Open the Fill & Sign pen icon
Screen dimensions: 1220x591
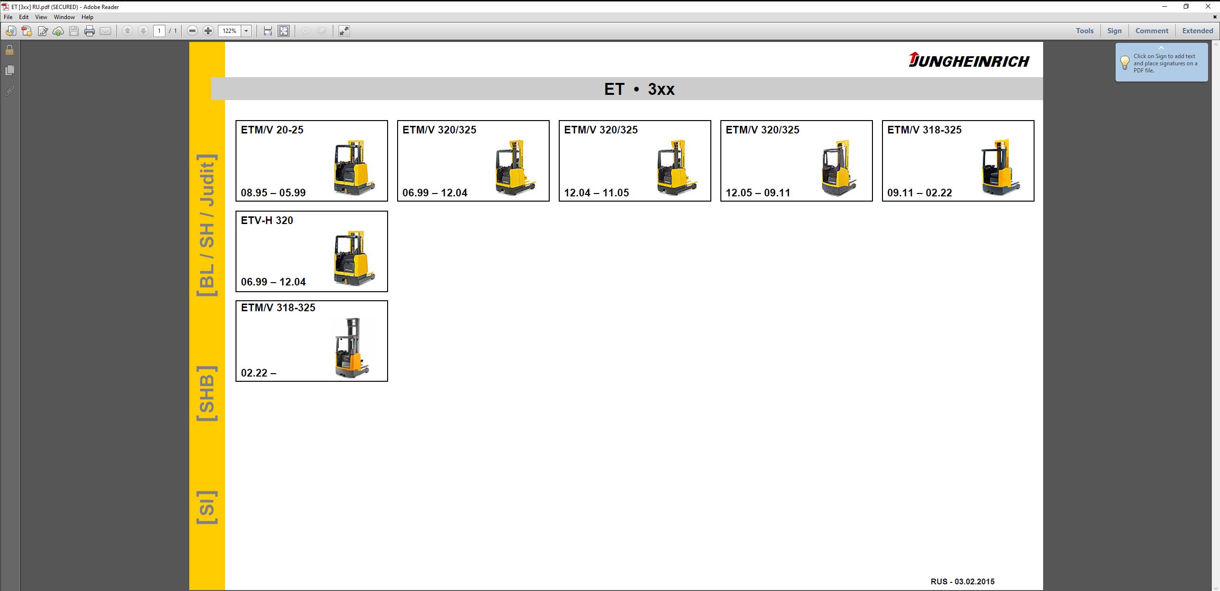click(x=42, y=31)
